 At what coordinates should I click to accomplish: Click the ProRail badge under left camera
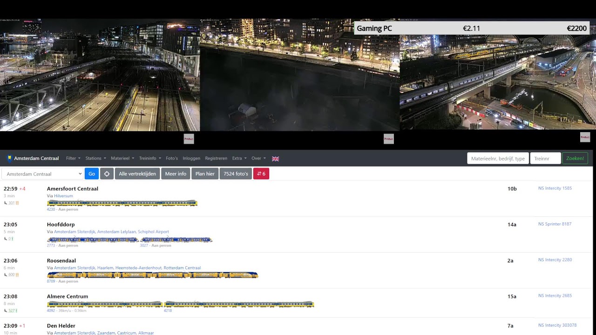click(189, 139)
